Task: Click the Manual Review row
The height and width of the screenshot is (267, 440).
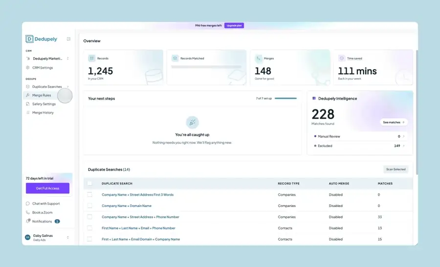Action: (360, 137)
